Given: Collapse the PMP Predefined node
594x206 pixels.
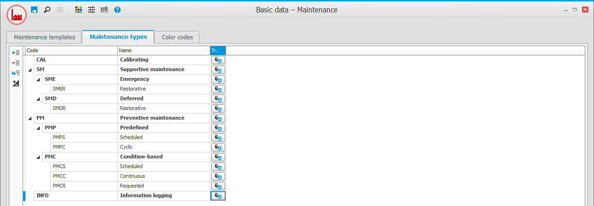Looking at the screenshot, I should pos(38,128).
